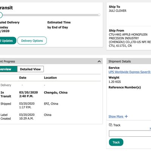151x151 pixels.
Task: Open the UPS Worldwide Express Saver link
Action: pos(129,72)
